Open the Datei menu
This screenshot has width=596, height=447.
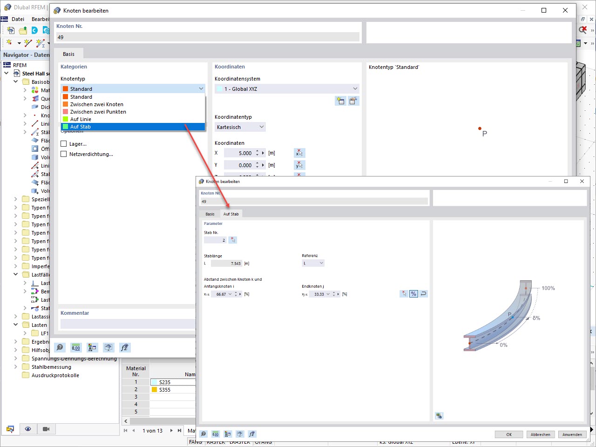17,19
